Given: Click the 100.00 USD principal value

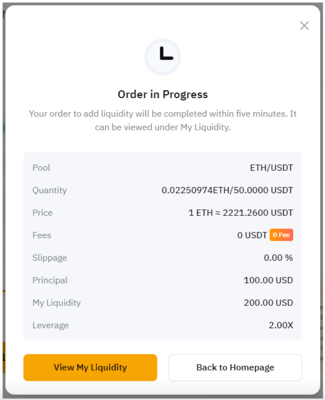Looking at the screenshot, I should pos(268,280).
